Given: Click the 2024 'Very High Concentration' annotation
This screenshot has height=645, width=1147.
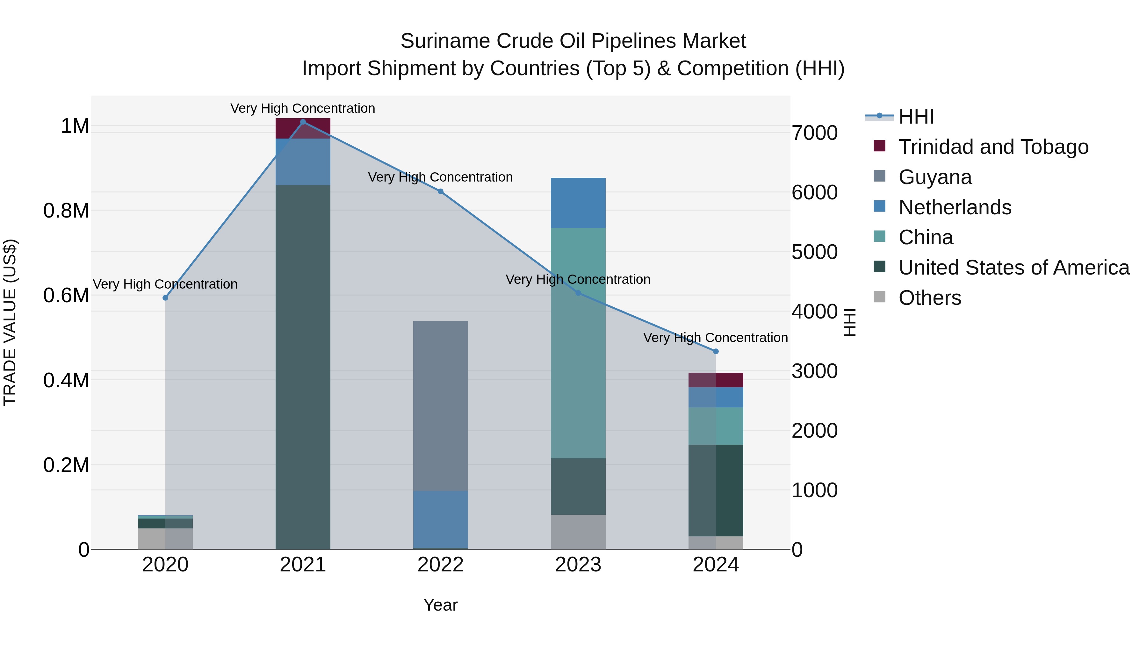Looking at the screenshot, I should click(716, 338).
